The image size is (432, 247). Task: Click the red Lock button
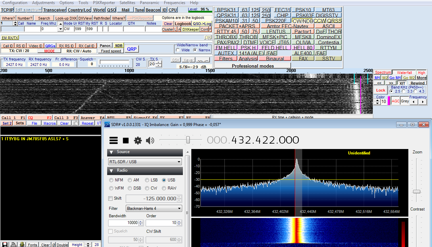(381, 90)
